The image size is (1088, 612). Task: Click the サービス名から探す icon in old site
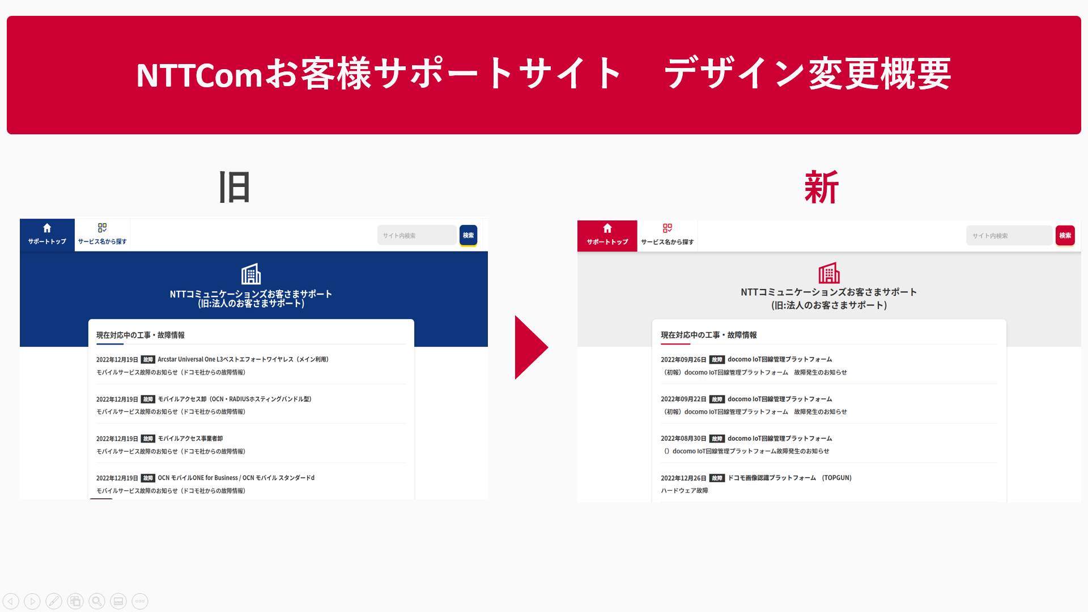pyautogui.click(x=102, y=228)
